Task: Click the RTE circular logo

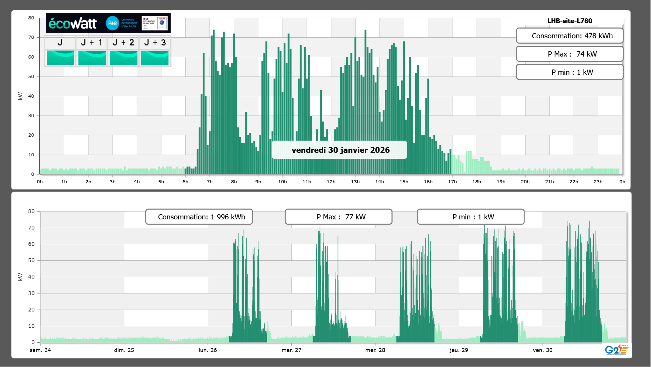Action: 112,23
